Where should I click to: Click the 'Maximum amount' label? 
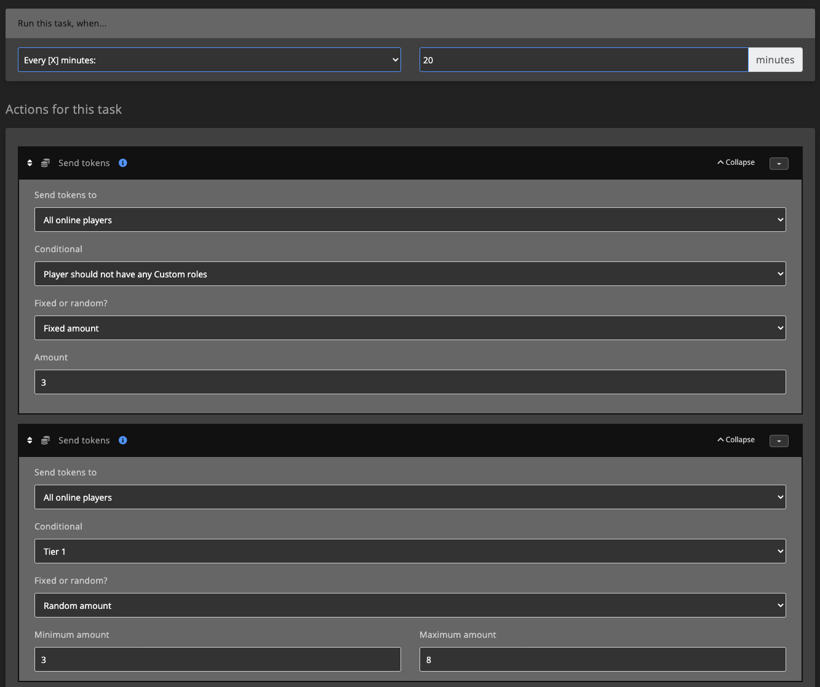[458, 635]
